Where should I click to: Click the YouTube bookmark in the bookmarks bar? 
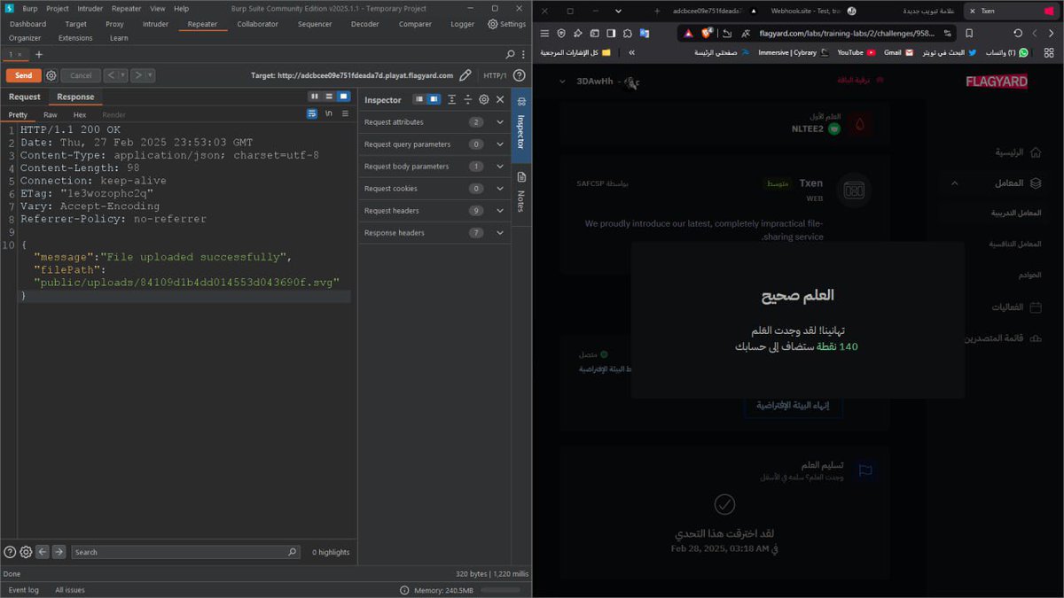(x=850, y=52)
